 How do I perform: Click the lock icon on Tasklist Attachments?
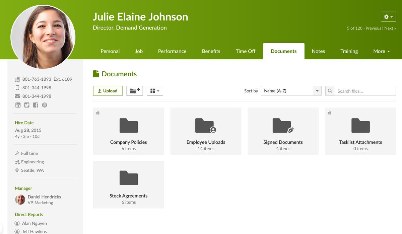[x=329, y=112]
